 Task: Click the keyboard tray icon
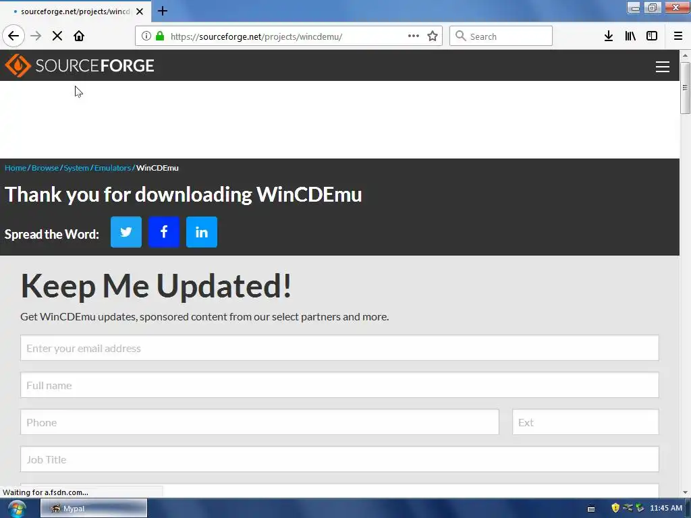pyautogui.click(x=591, y=509)
